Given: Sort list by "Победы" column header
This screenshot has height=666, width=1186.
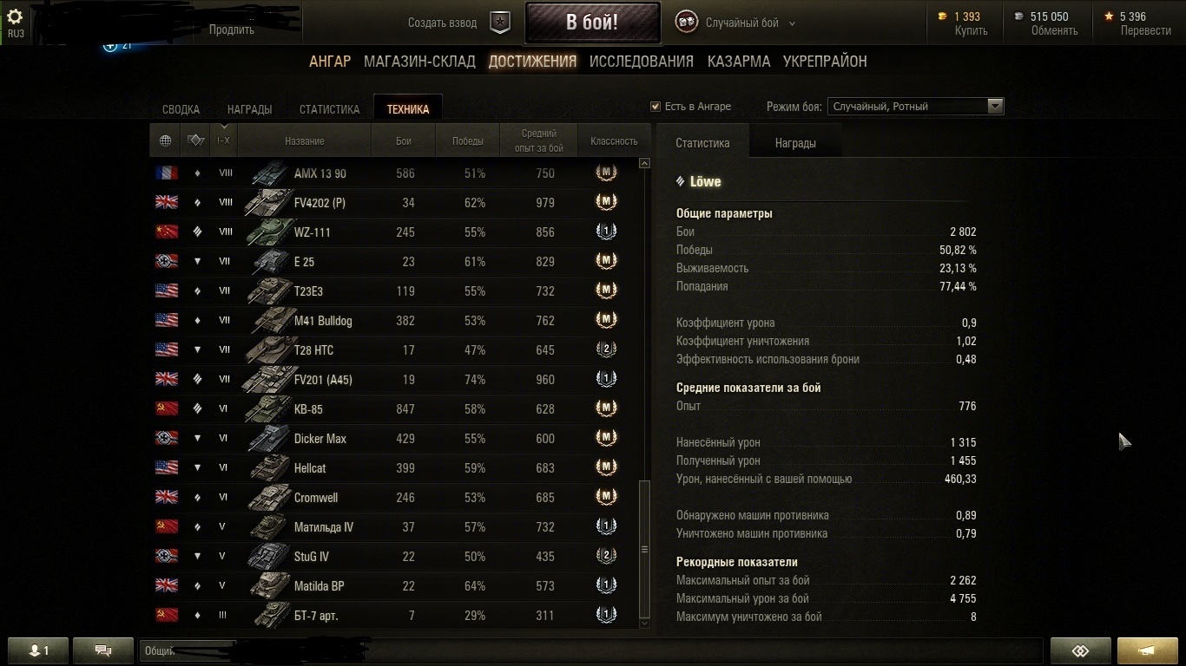Looking at the screenshot, I should [x=468, y=140].
